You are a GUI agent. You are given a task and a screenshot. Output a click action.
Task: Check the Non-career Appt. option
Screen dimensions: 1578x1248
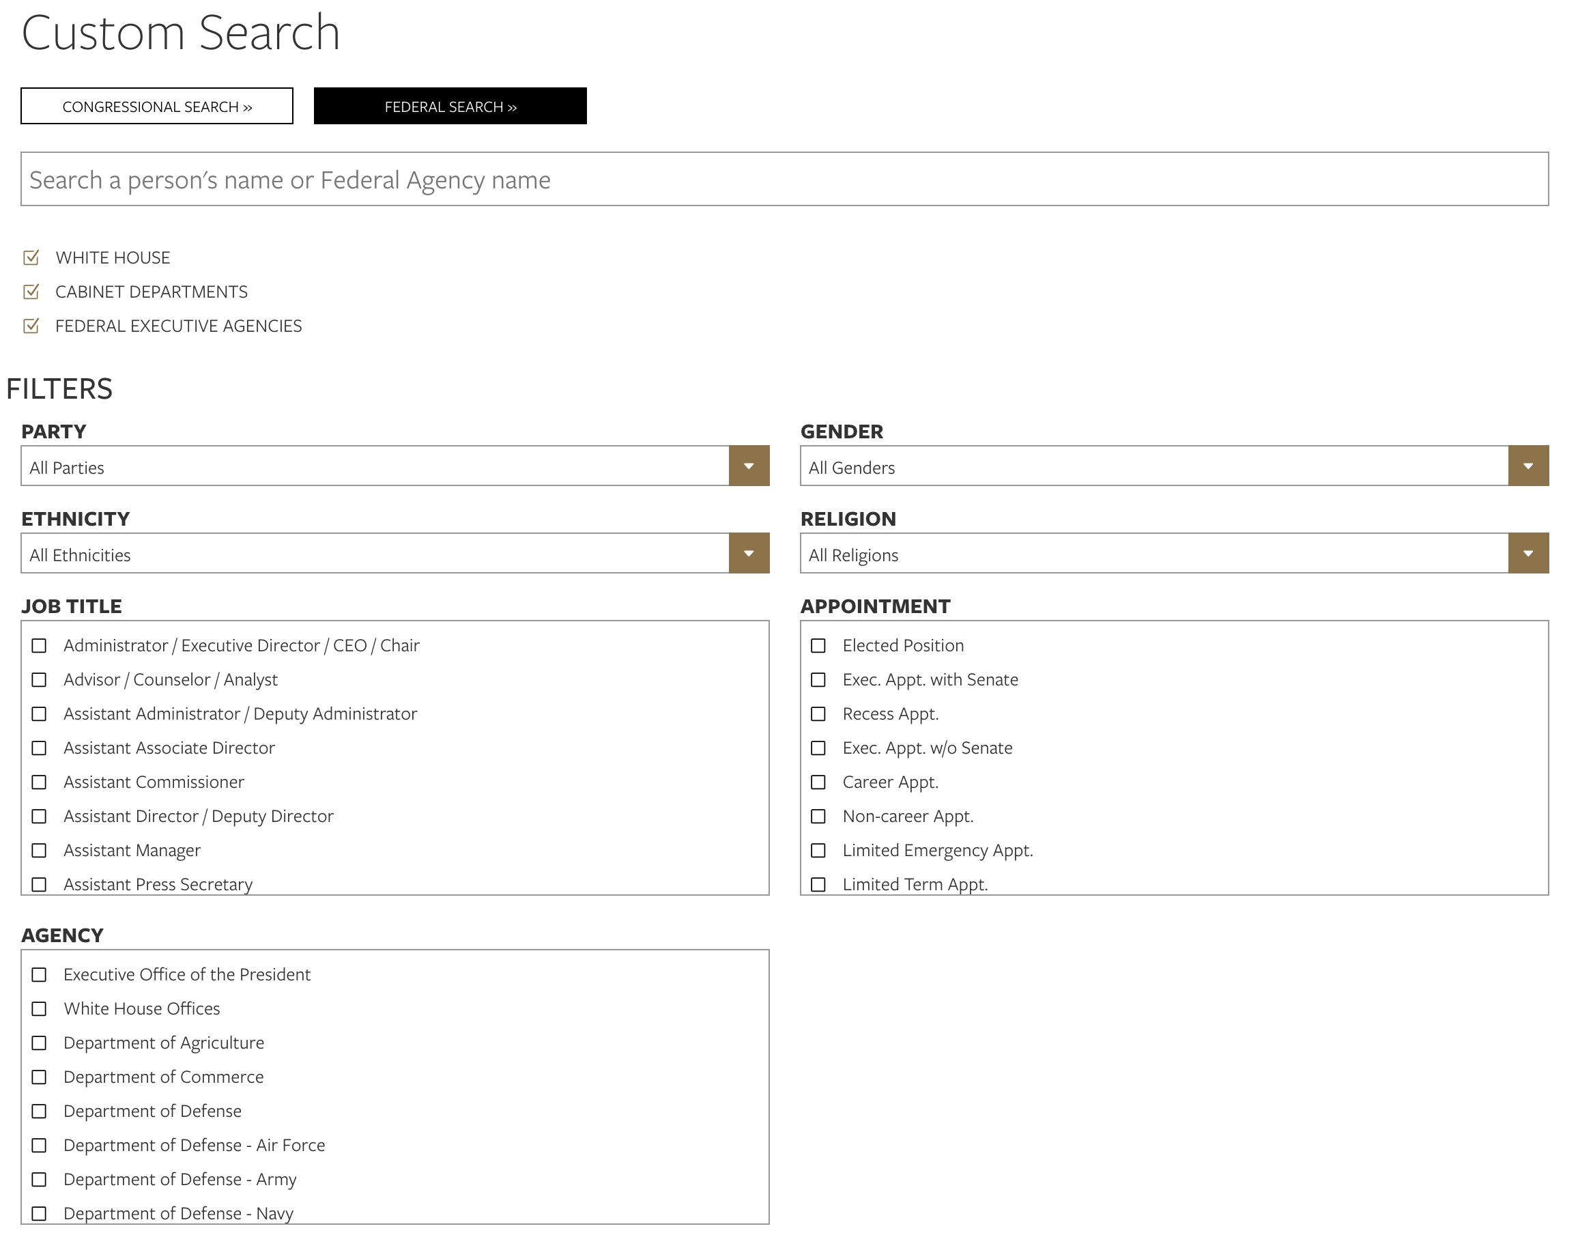coord(819,816)
